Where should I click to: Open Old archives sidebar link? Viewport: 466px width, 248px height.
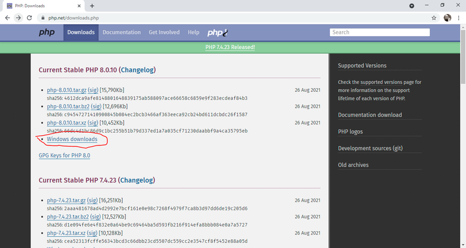353,165
